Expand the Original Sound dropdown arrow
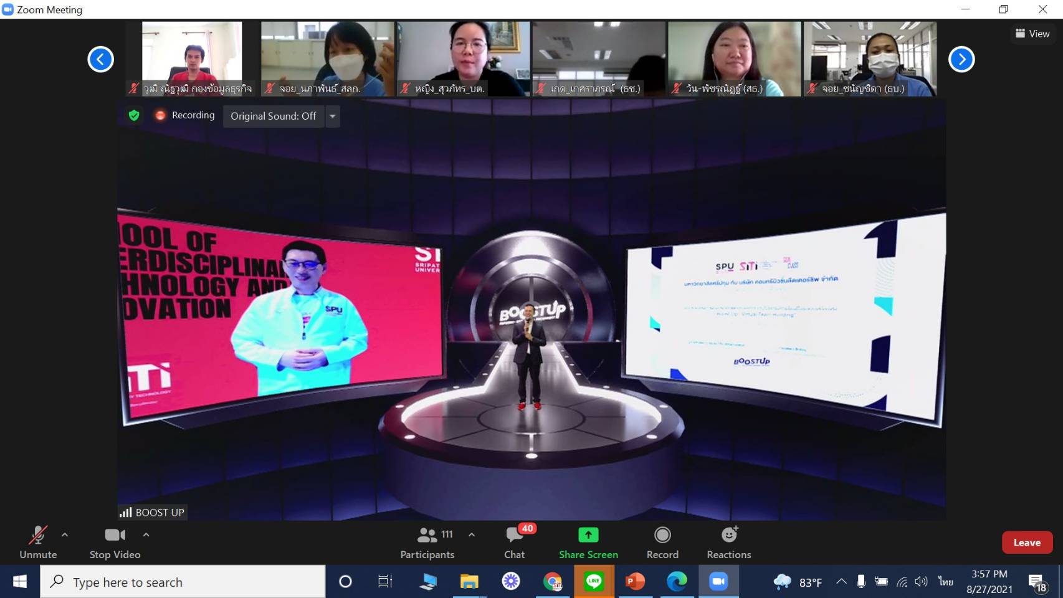1063x598 pixels. point(333,116)
